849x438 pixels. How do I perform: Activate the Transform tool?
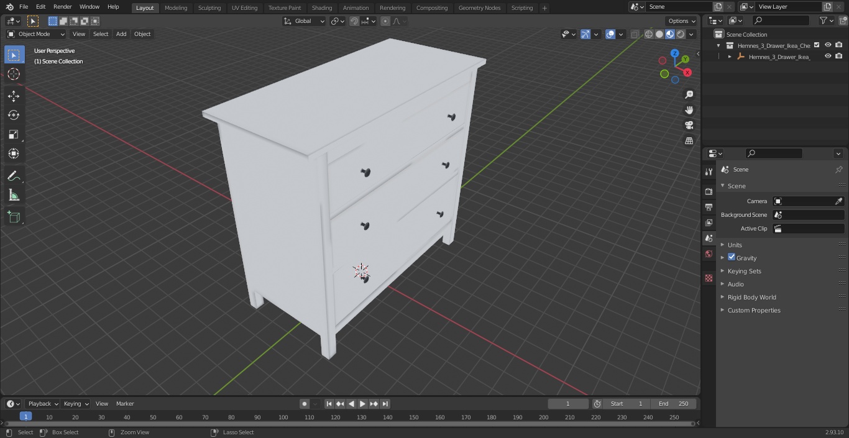pos(14,153)
